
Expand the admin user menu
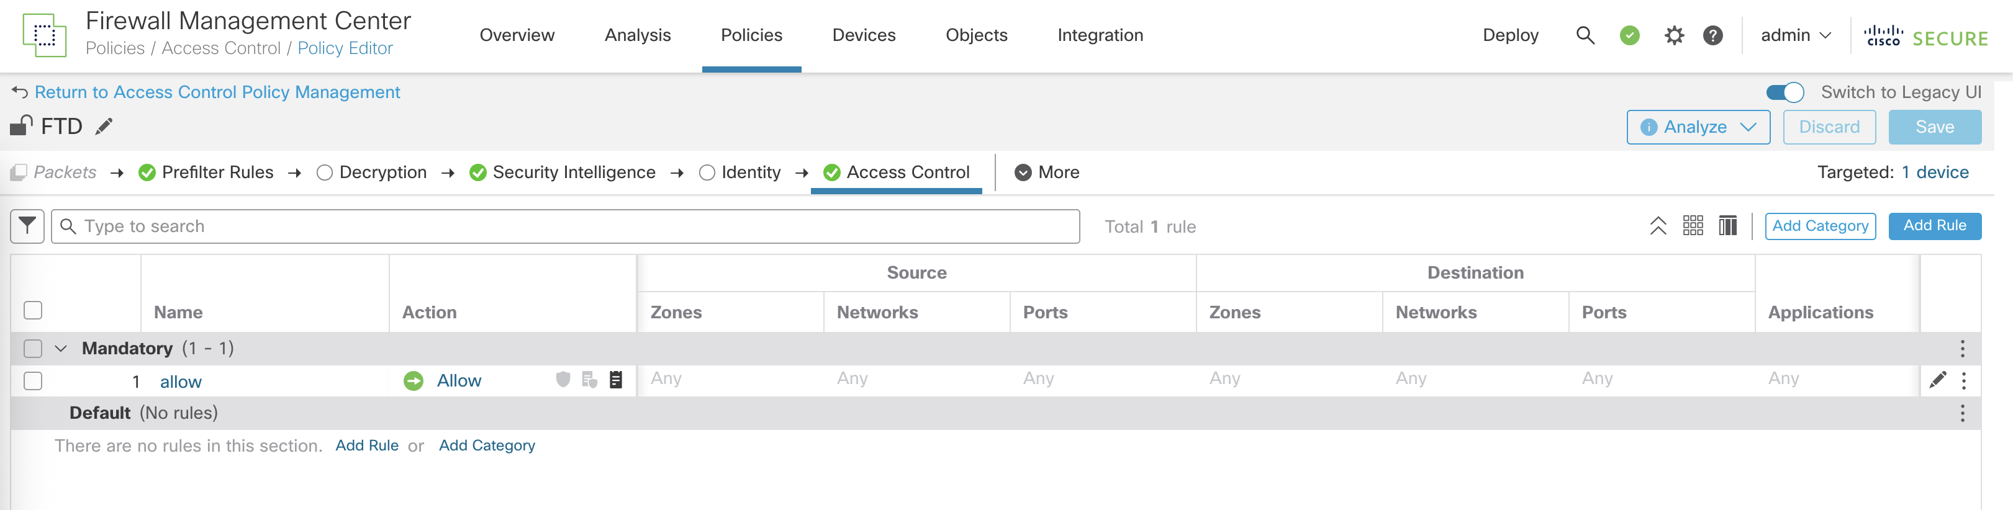(1795, 35)
